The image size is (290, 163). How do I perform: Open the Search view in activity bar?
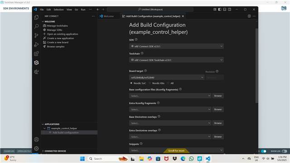pos(36,26)
